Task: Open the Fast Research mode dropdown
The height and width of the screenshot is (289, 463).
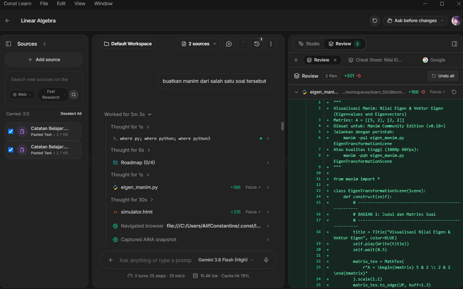Action: [53, 95]
